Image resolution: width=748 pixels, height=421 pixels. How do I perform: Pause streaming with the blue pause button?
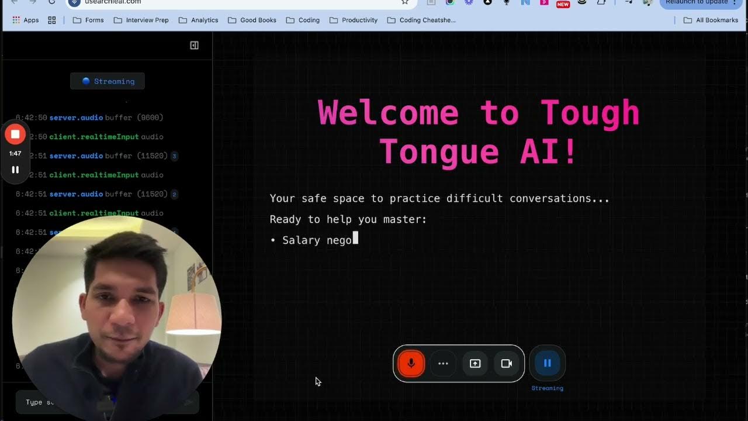click(547, 363)
